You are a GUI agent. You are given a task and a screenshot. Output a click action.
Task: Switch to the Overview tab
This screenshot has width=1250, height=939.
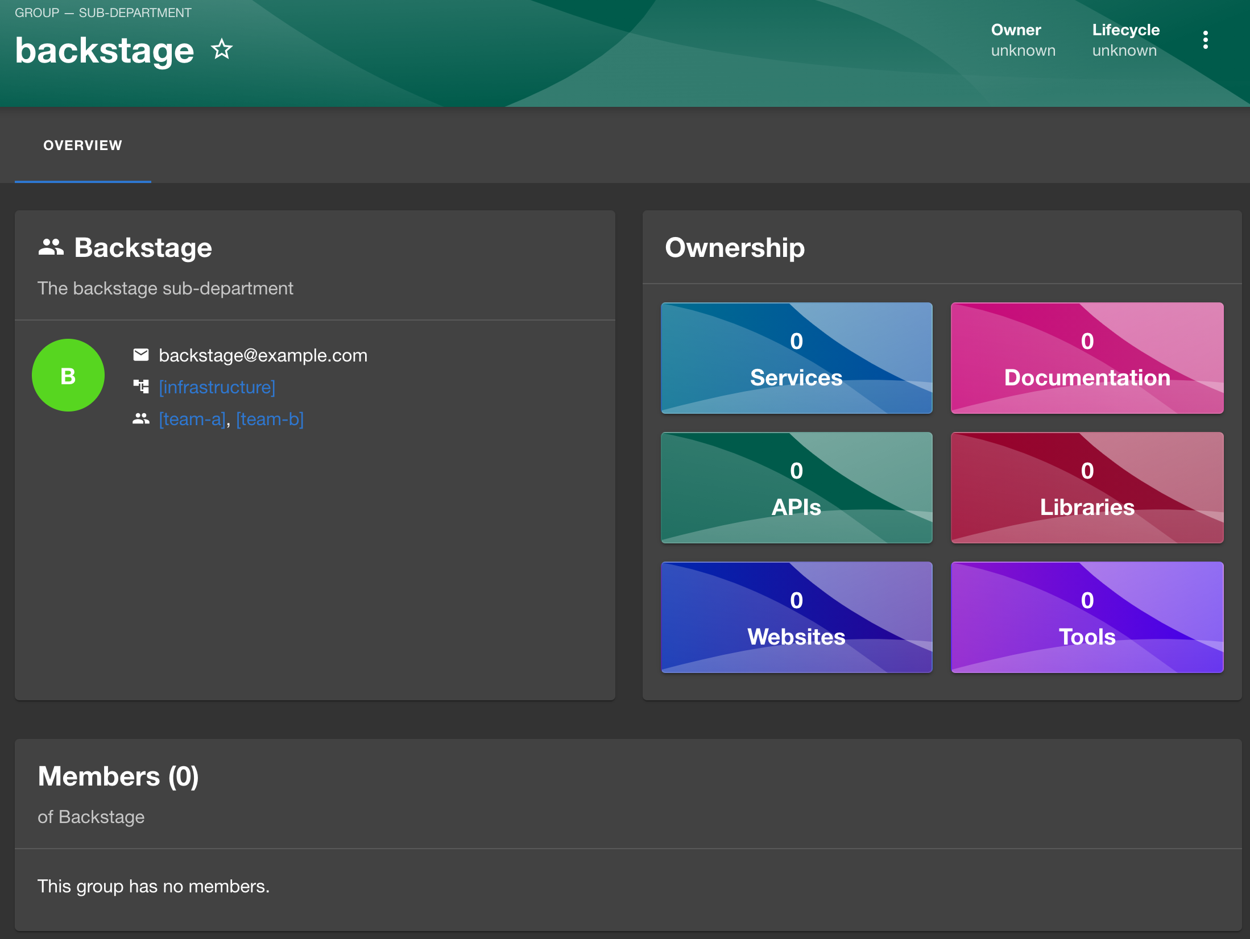coord(83,146)
